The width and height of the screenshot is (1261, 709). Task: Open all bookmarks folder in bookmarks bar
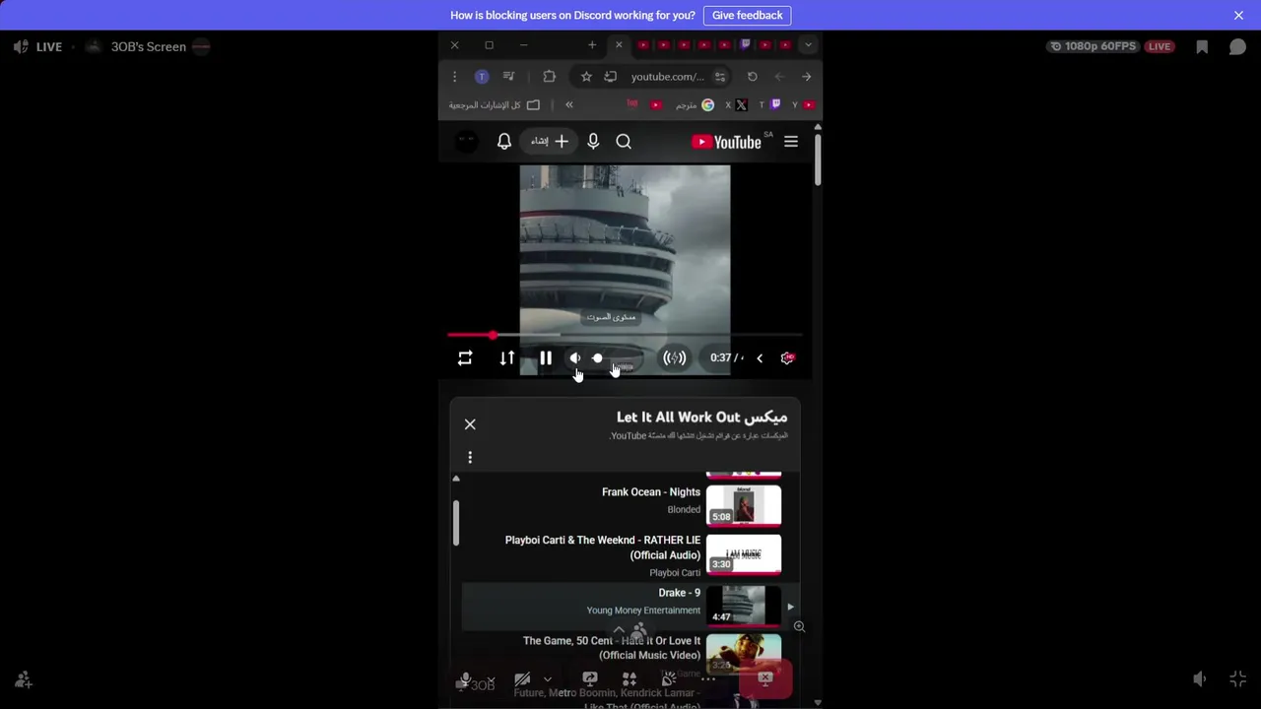[x=495, y=104]
